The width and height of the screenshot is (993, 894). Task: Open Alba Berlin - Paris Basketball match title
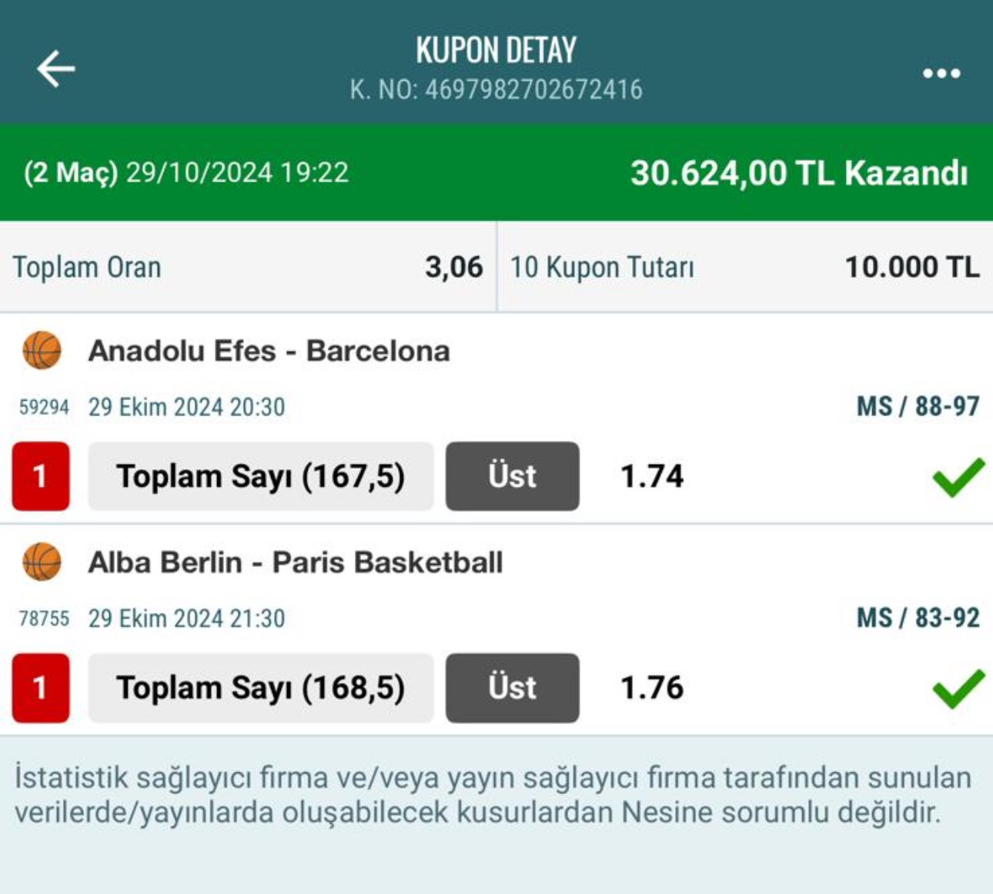(x=295, y=562)
